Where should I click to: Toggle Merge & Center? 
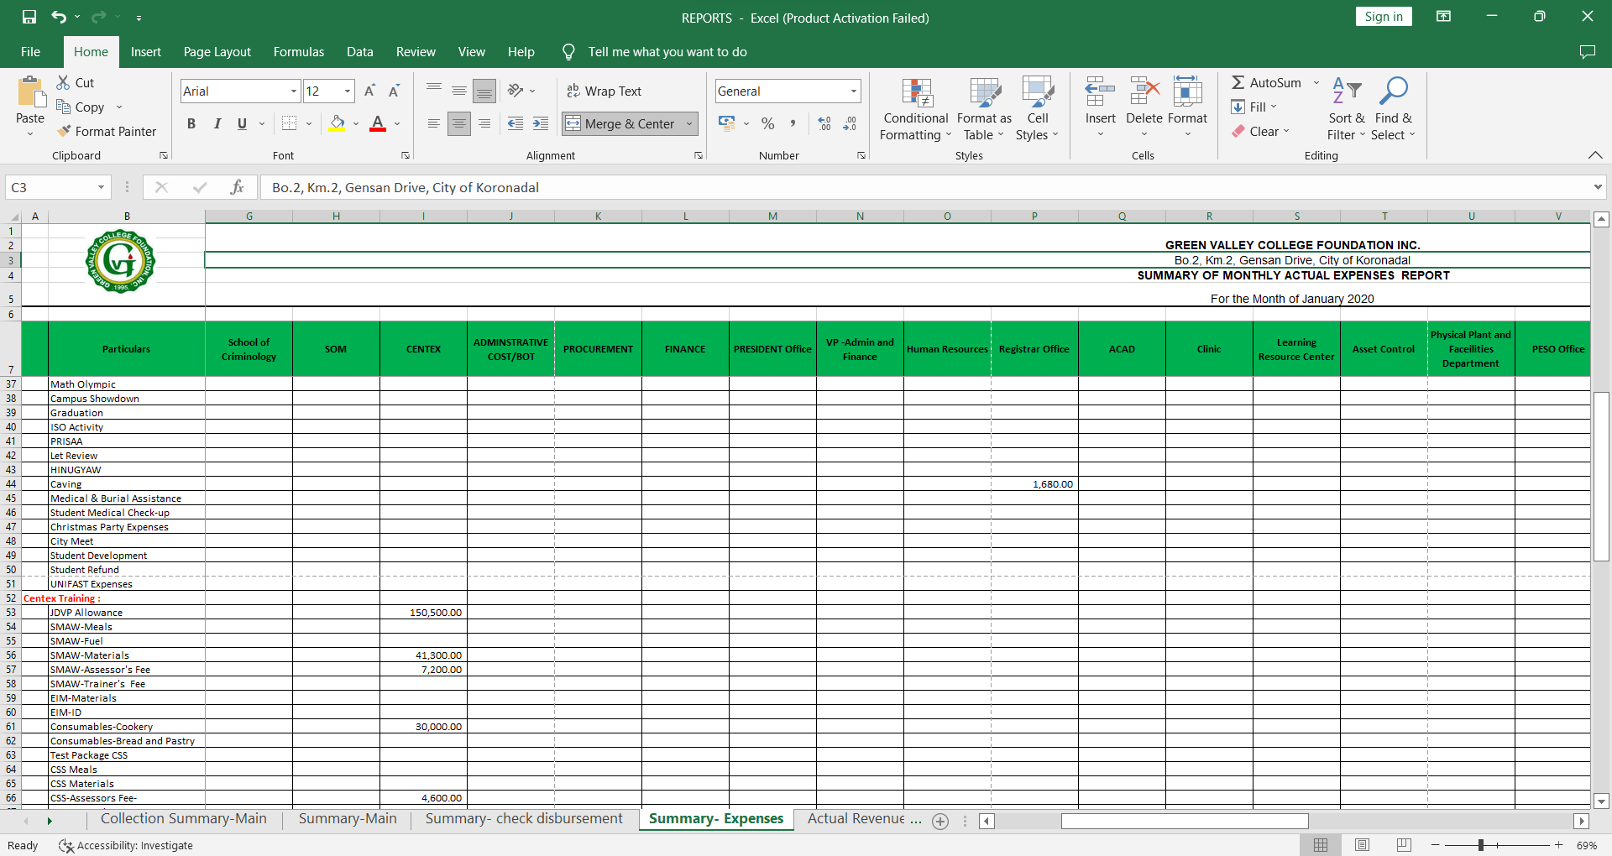[620, 123]
